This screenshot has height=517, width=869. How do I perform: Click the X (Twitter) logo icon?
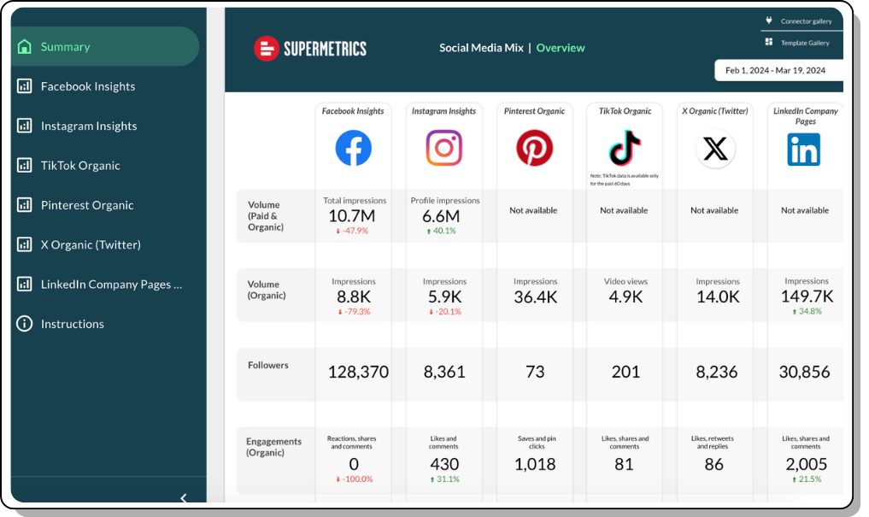click(x=714, y=149)
